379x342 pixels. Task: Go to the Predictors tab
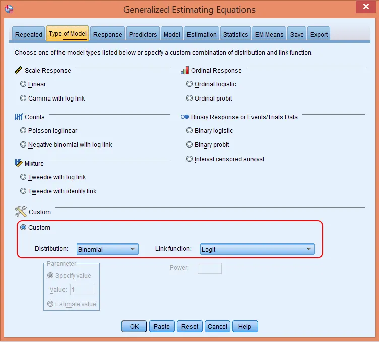[x=143, y=34]
